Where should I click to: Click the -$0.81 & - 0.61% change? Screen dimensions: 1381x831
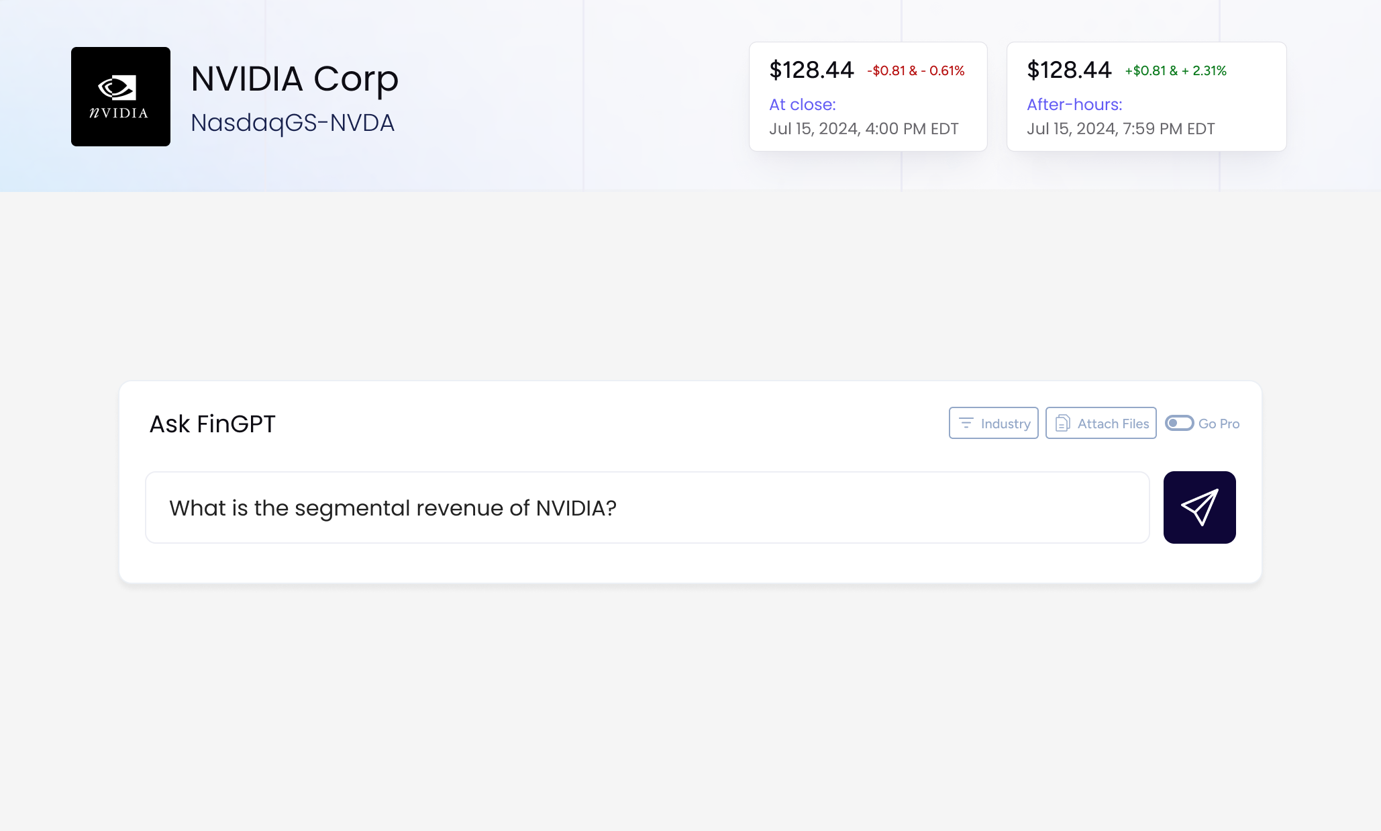915,70
